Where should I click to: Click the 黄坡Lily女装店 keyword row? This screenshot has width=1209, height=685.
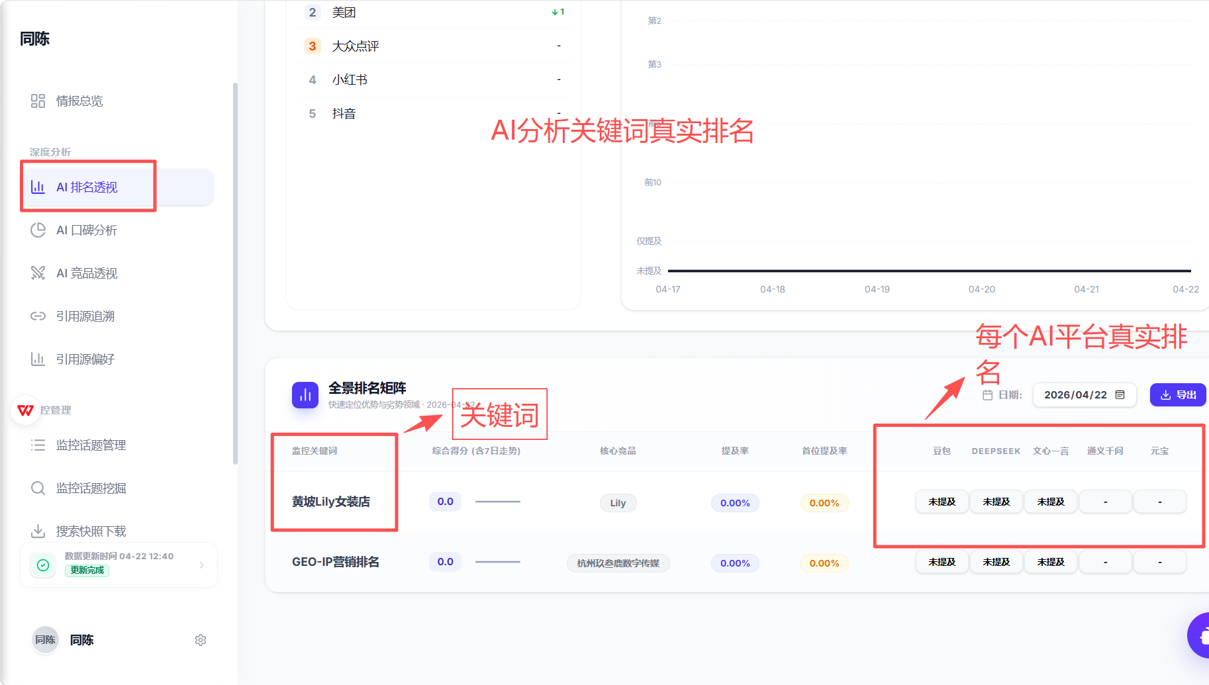pyautogui.click(x=737, y=502)
